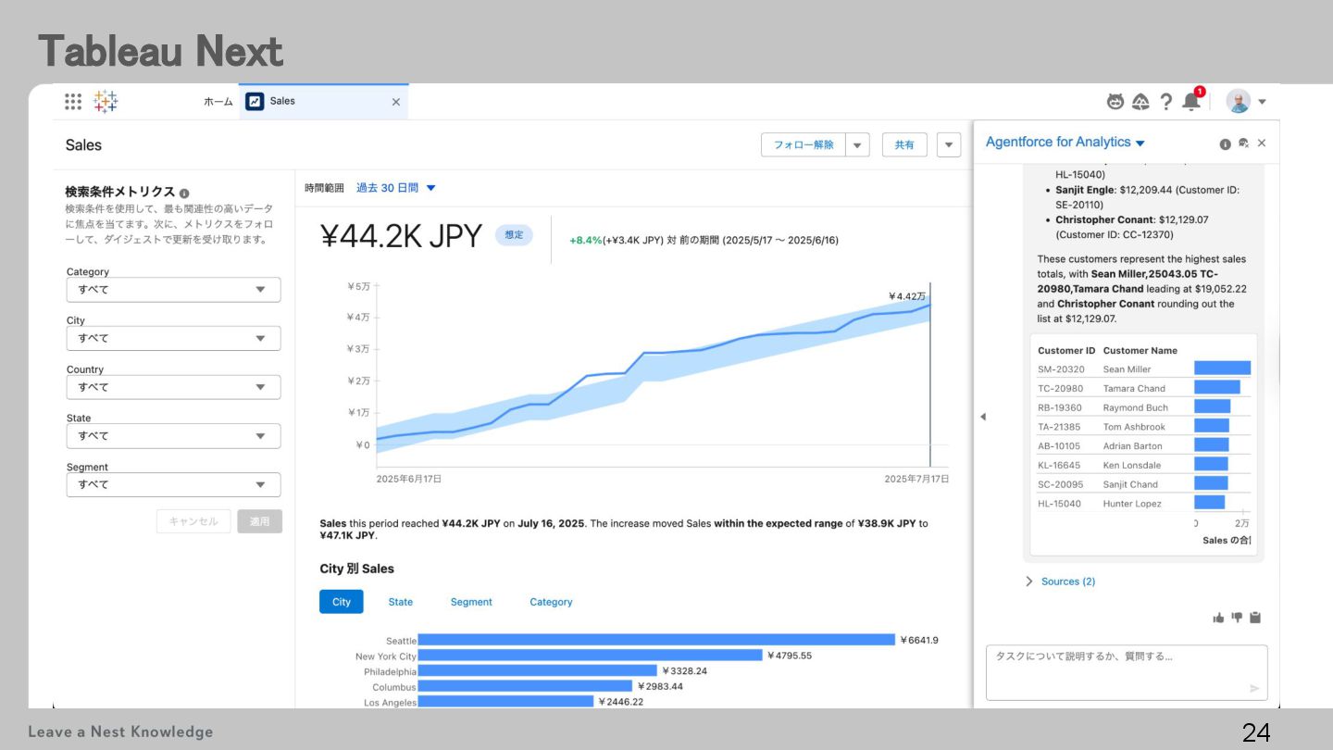Click the thumbs down feedback icon
The width and height of the screenshot is (1333, 750).
click(1237, 618)
